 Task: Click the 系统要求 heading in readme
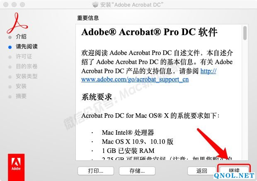click(97, 97)
